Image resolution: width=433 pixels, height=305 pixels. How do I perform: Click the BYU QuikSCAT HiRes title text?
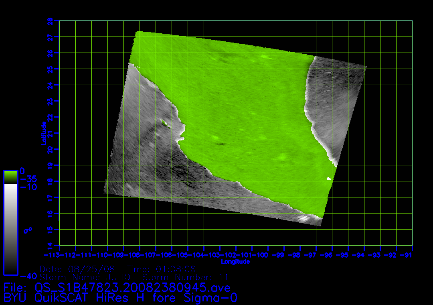click(121, 298)
